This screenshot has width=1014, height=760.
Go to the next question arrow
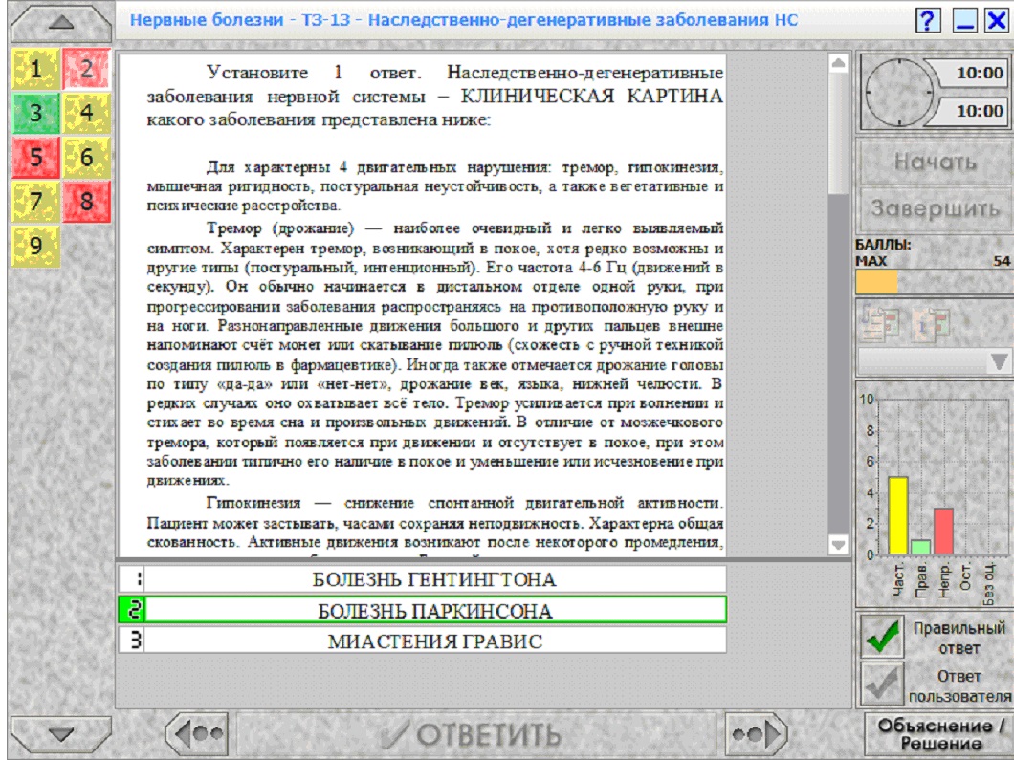[756, 733]
